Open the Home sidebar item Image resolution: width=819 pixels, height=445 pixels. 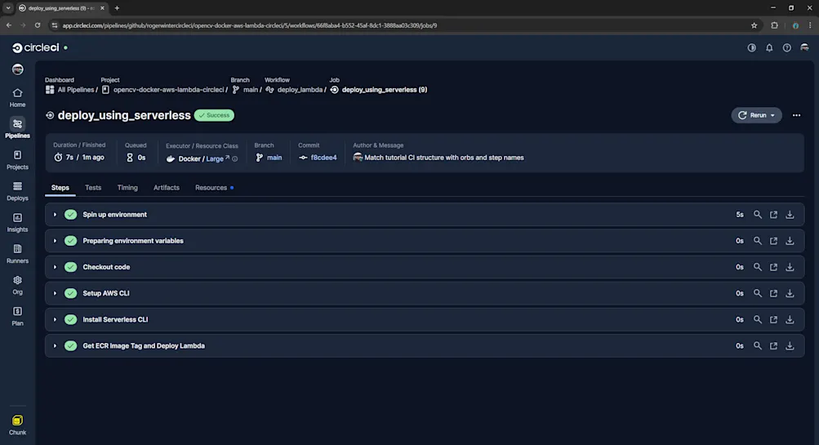pos(17,98)
